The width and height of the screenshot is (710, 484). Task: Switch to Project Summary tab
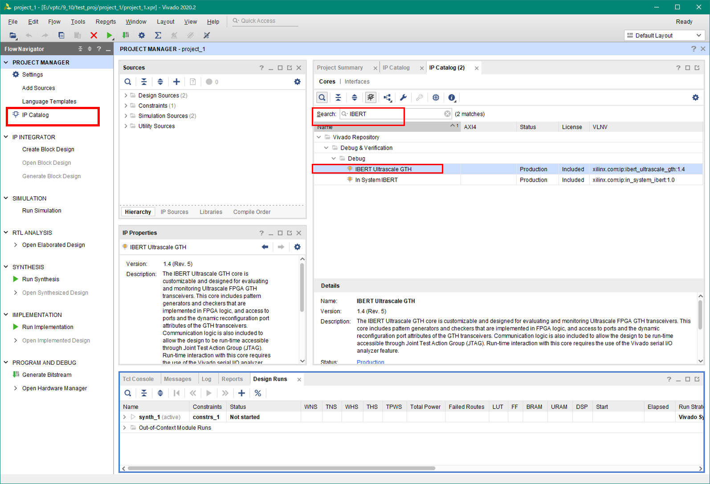(x=340, y=68)
